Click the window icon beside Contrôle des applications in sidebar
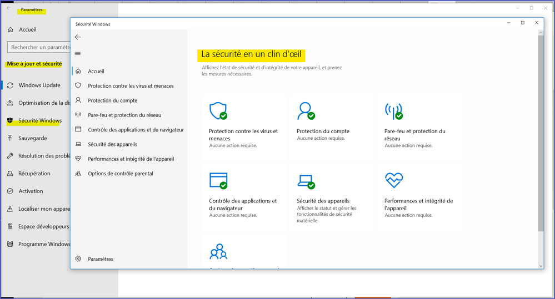The height and width of the screenshot is (299, 555). 78,129
